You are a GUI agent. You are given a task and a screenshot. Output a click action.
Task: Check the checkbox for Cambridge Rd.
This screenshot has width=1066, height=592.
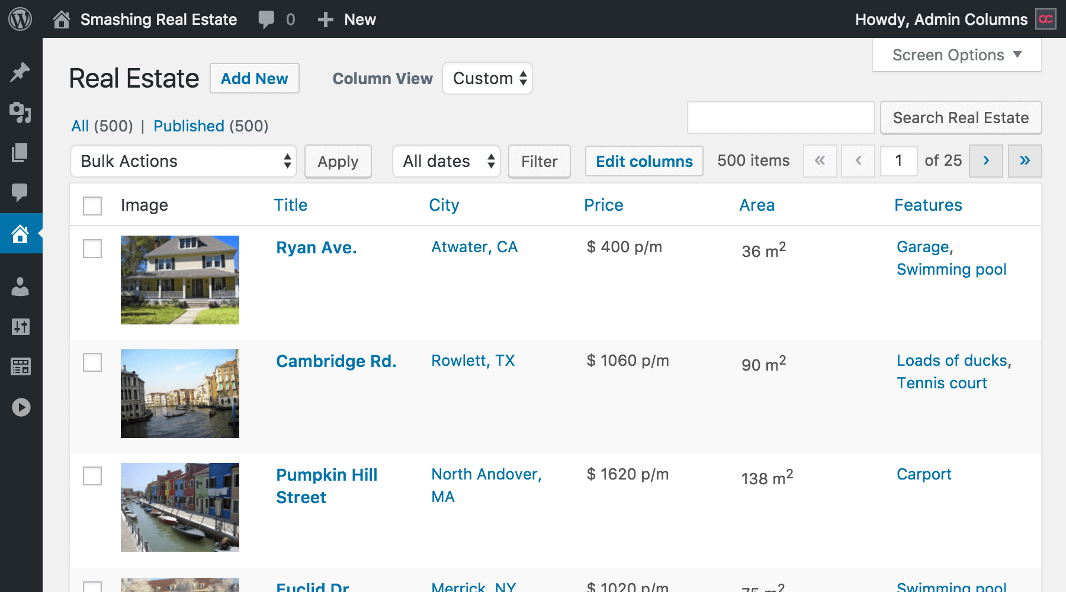[x=92, y=363]
